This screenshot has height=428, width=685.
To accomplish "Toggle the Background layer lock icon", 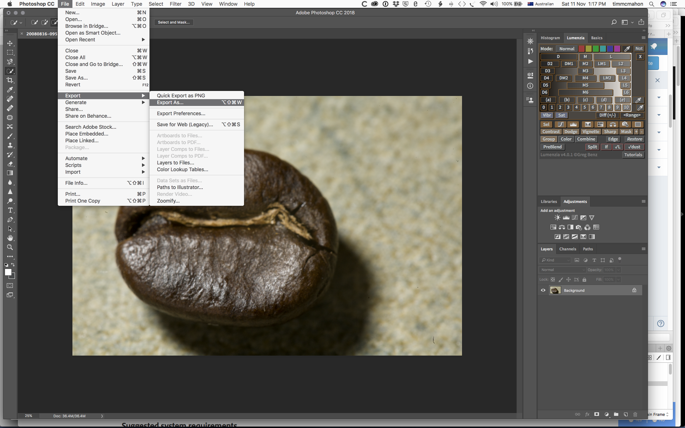I will tap(634, 290).
